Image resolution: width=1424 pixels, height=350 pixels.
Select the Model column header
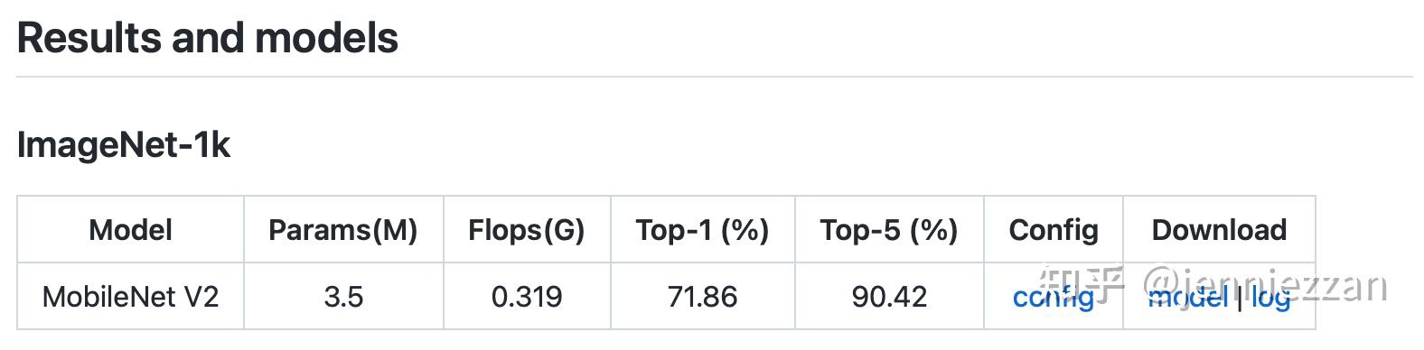pos(130,230)
